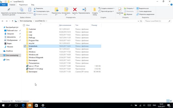
Task: Go back with the left arrow
Action: [x=3, y=21]
